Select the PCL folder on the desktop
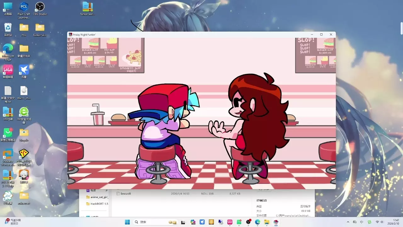The width and height of the screenshot is (403, 227). 24,30
